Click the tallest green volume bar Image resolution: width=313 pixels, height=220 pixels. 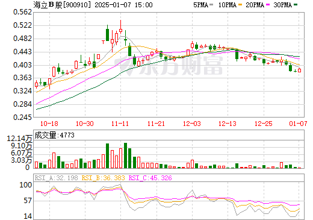(x=126, y=156)
